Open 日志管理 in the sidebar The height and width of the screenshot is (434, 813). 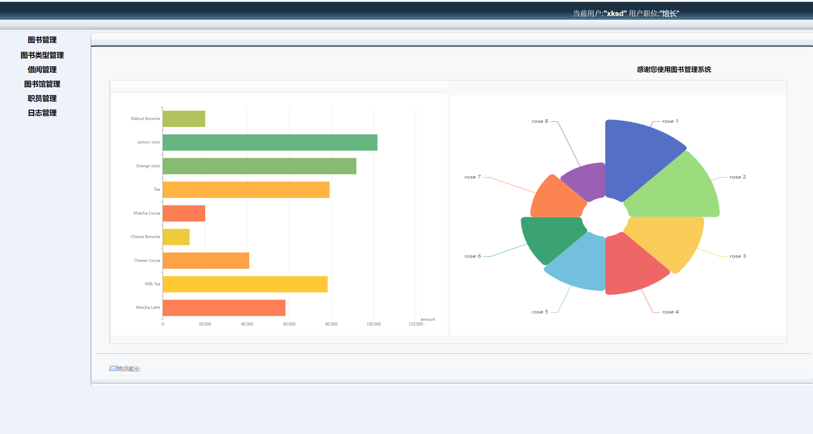pyautogui.click(x=42, y=113)
